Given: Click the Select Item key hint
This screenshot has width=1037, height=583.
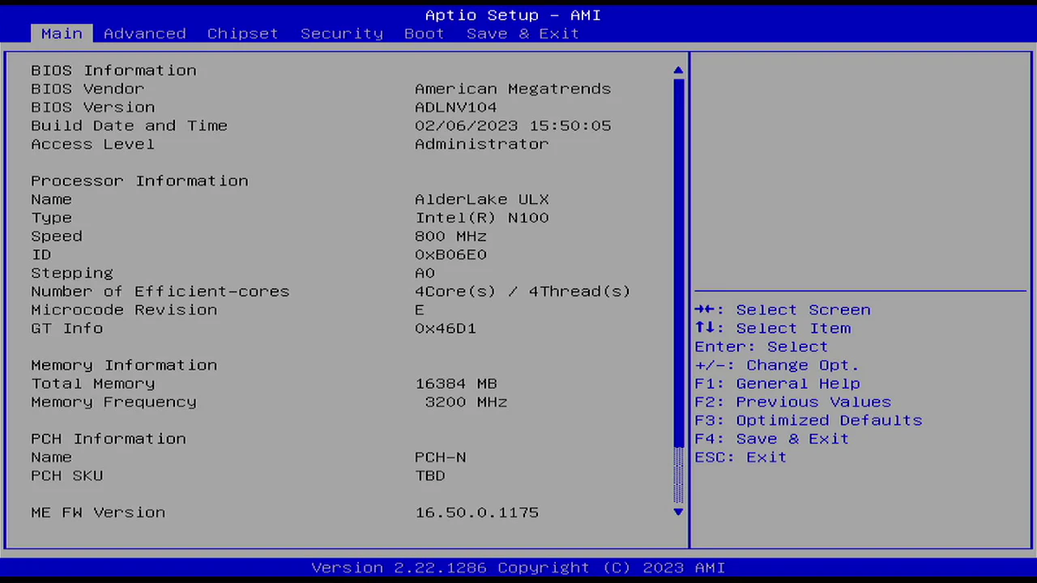Looking at the screenshot, I should point(773,328).
